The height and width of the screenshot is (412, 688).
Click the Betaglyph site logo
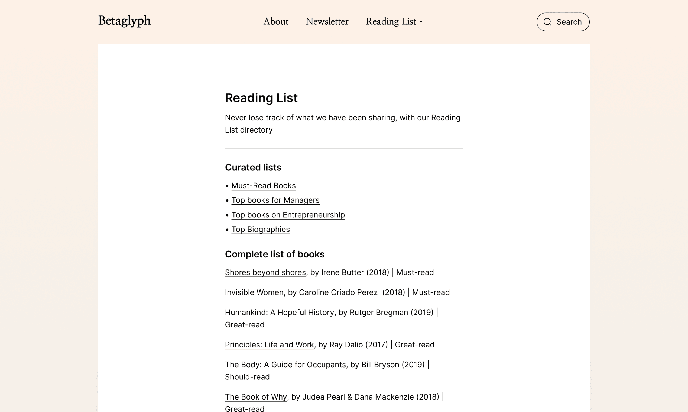click(124, 21)
